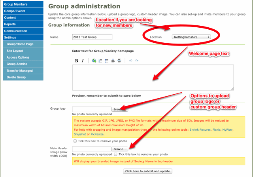This screenshot has width=253, height=177.
Task: Redo the last edit in the editor
Action: click(137, 61)
